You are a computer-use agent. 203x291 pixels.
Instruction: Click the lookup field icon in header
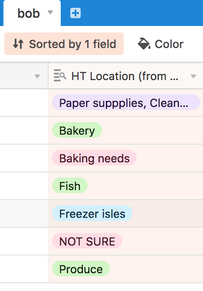tap(60, 75)
